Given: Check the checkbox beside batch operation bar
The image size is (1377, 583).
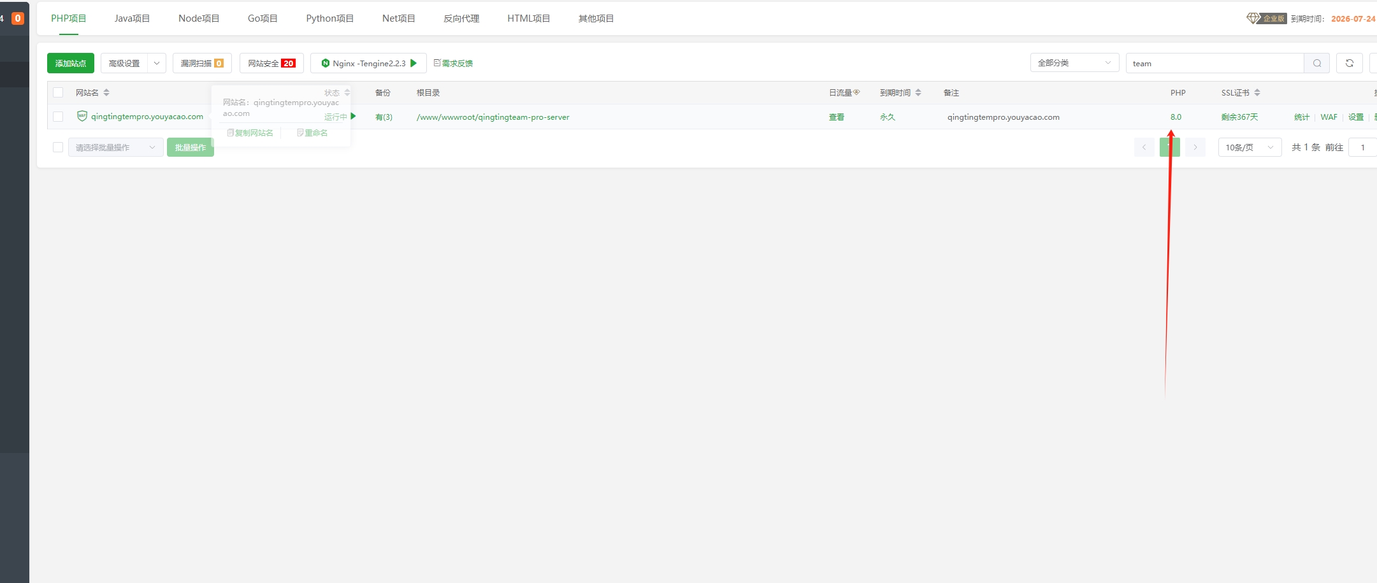Looking at the screenshot, I should (x=57, y=147).
